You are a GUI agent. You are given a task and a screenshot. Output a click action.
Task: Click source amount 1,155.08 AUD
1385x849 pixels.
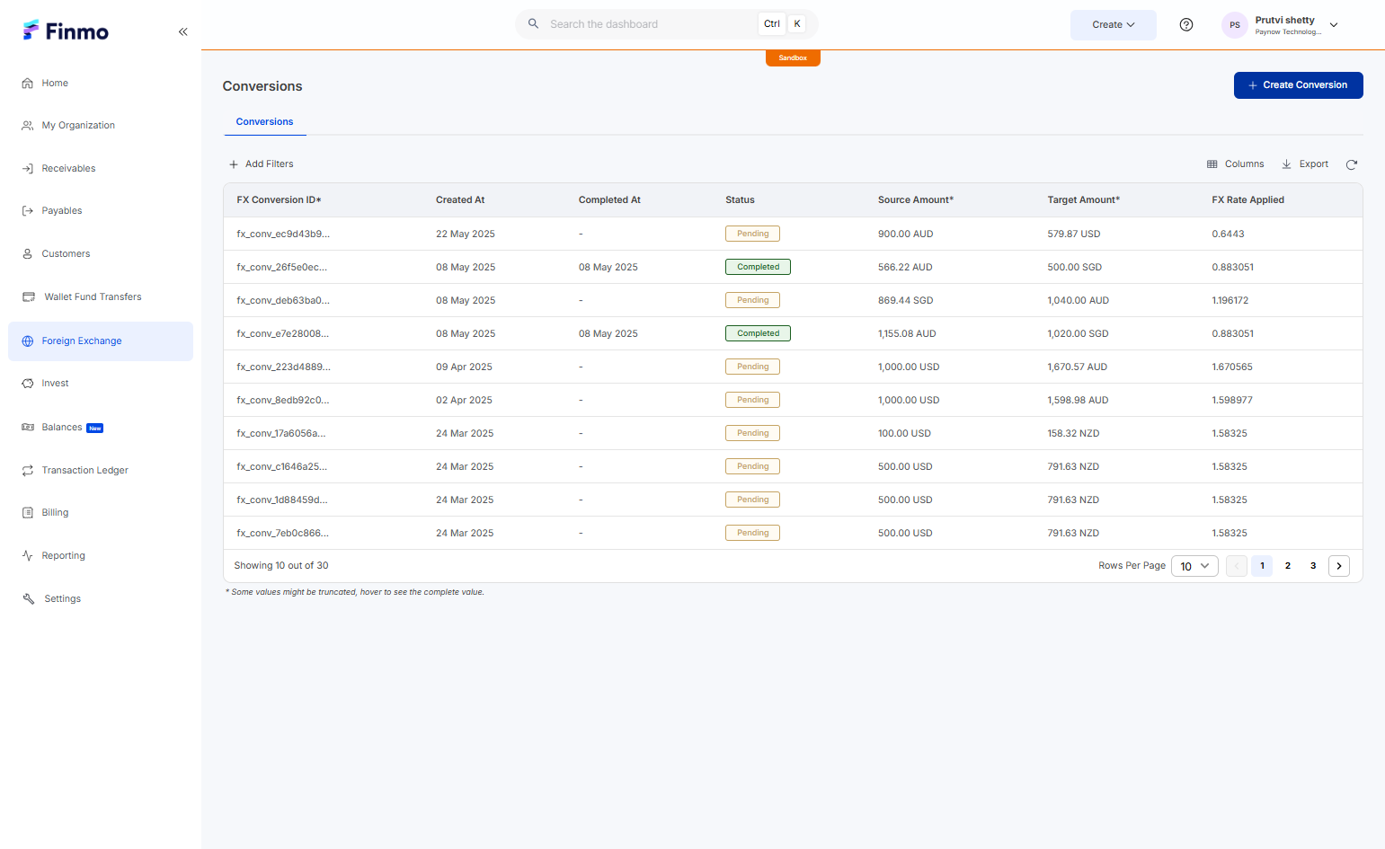coord(907,334)
